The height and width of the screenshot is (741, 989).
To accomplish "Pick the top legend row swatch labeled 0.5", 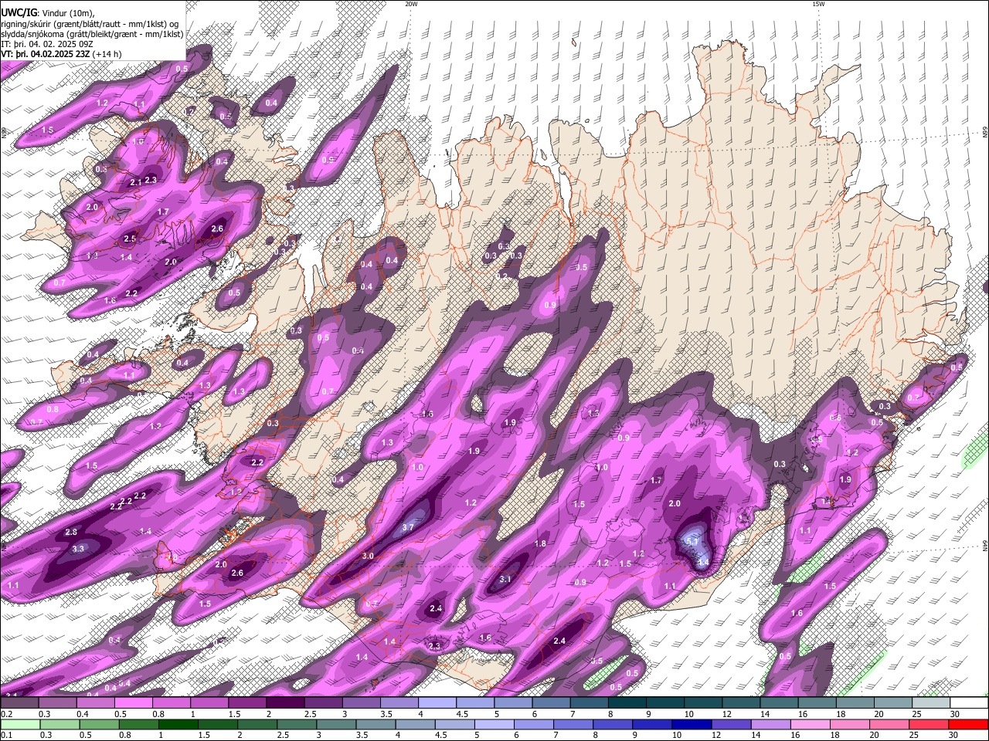I will (133, 702).
